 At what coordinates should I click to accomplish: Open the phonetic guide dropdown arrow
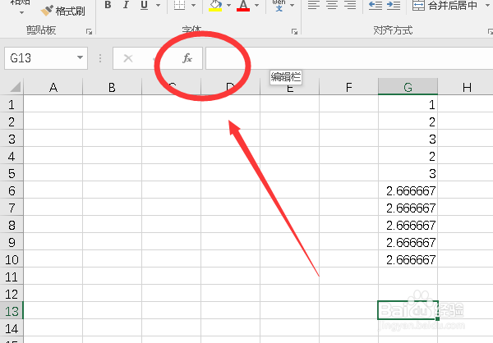click(x=292, y=5)
